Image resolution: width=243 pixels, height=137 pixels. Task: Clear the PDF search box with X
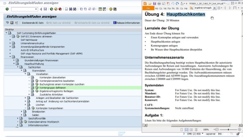click(x=214, y=8)
